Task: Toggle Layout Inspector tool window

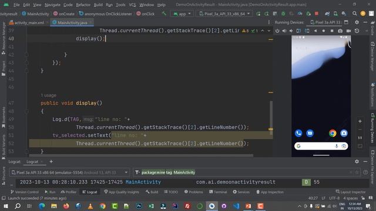Action: [351, 192]
